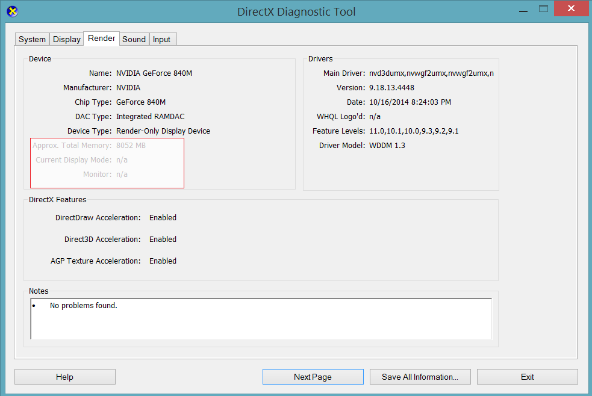Click chip type value 'GeForce 840M'
592x396 pixels.
[x=141, y=102]
